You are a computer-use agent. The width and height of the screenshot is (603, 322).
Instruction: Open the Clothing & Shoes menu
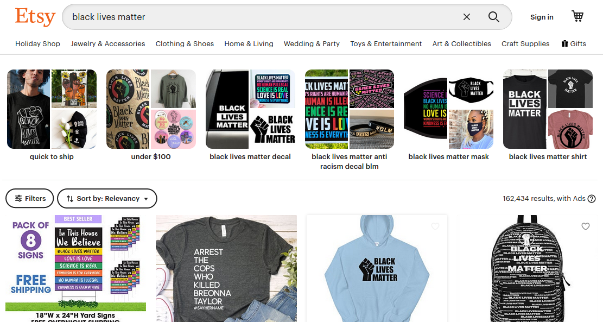pyautogui.click(x=185, y=43)
